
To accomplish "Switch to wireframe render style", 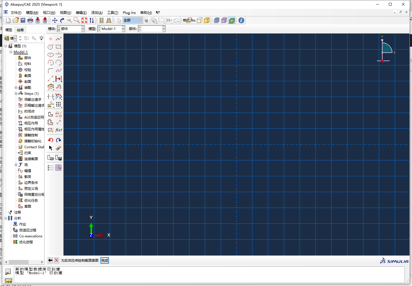I will click(188, 20).
